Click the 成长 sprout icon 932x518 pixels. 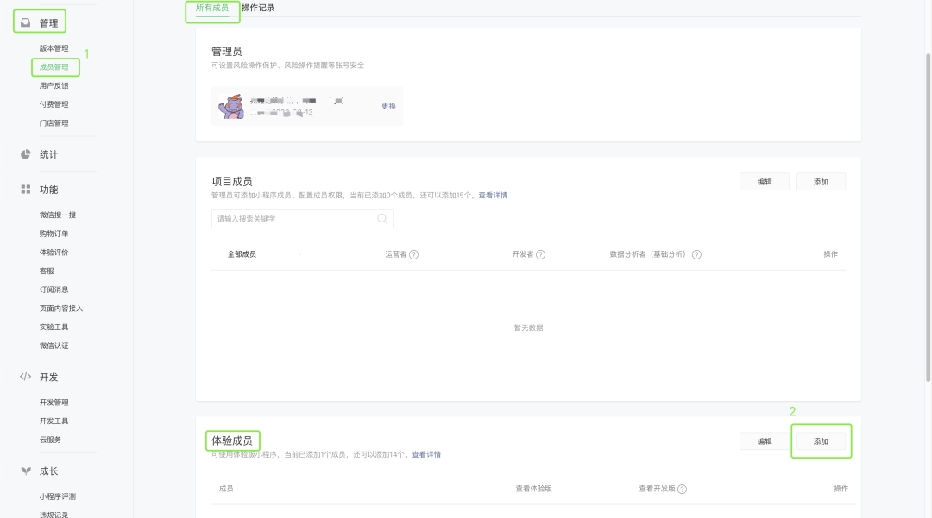[26, 471]
